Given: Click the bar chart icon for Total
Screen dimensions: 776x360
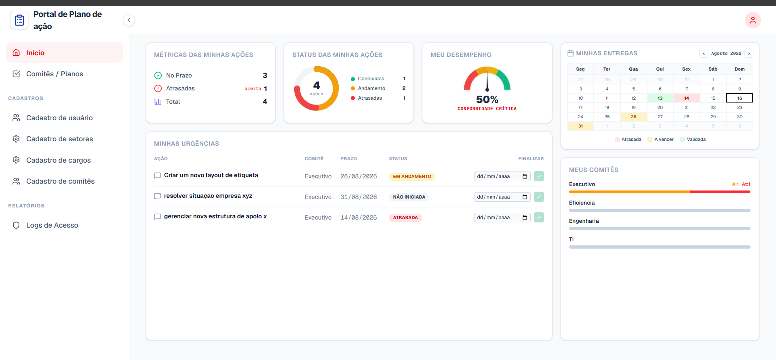Looking at the screenshot, I should click(x=158, y=102).
